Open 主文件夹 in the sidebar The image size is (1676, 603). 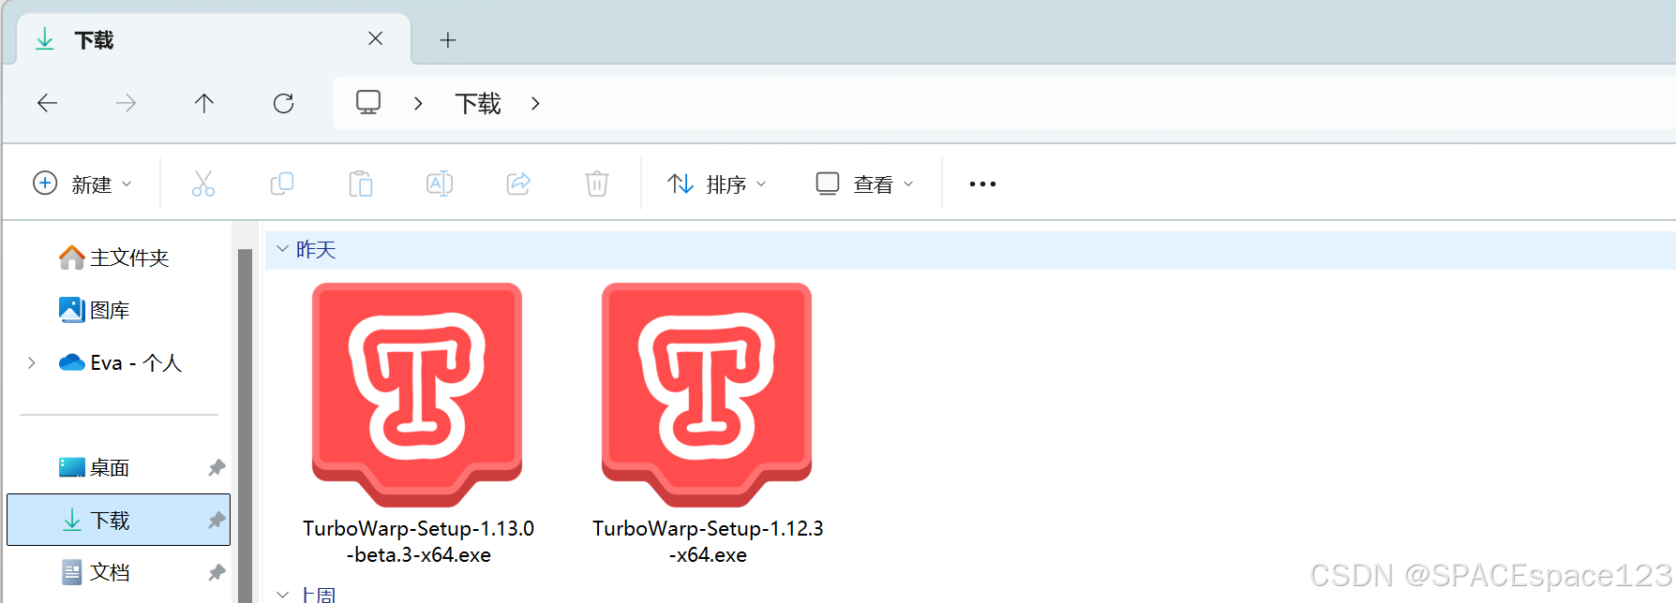coord(114,257)
